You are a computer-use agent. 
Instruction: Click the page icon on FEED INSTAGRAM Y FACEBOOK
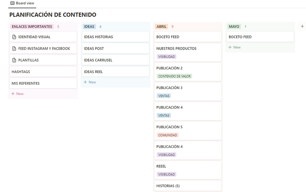tap(14, 48)
